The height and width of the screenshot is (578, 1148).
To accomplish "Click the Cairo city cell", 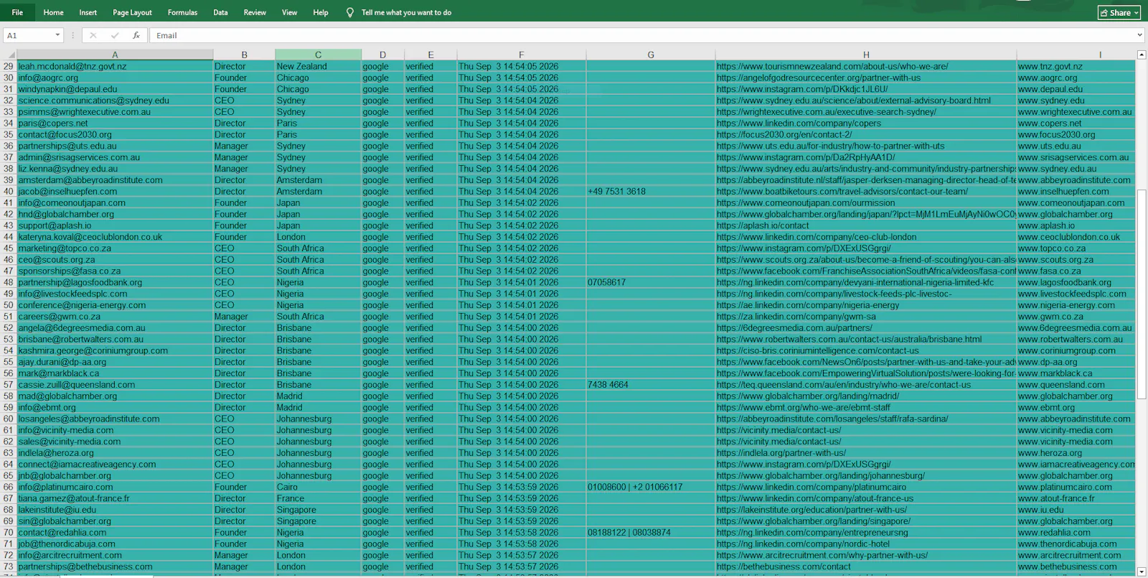I will click(x=318, y=487).
